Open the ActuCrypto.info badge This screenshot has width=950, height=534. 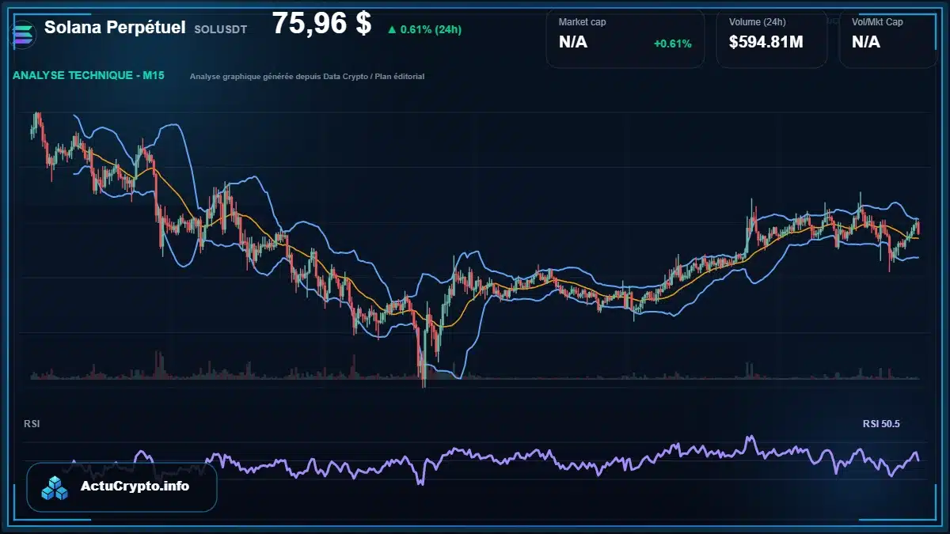pyautogui.click(x=122, y=487)
